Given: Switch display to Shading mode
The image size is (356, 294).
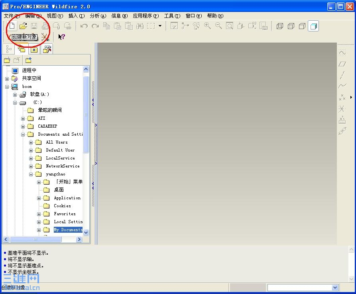Looking at the screenshot, I should point(313,26).
